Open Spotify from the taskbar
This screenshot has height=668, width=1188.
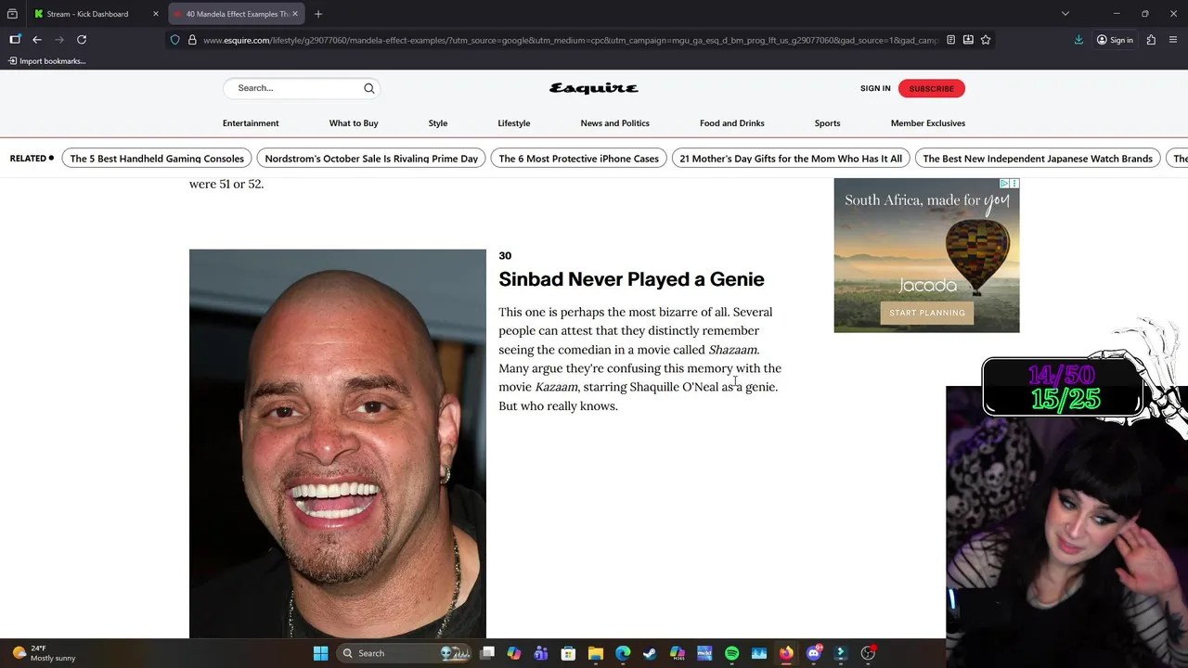point(731,653)
